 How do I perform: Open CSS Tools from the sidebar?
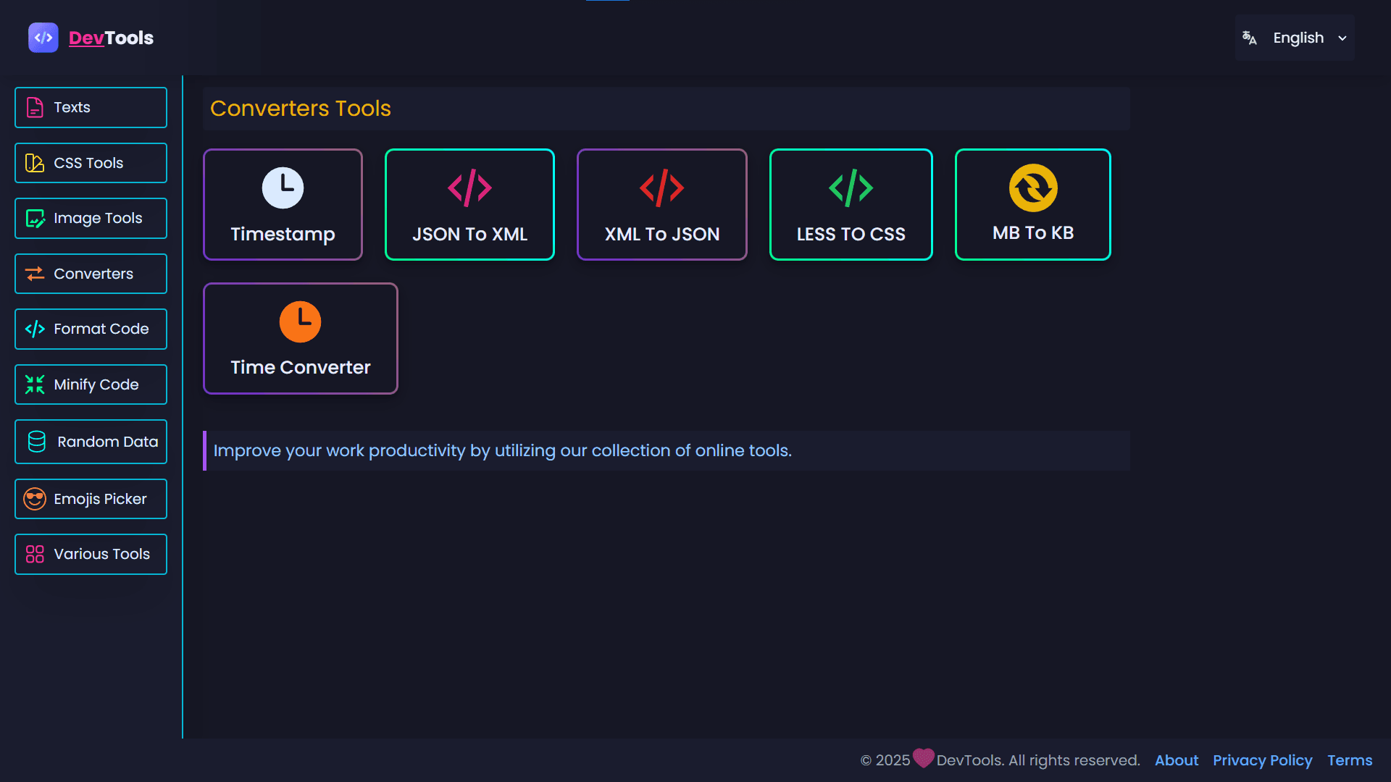[x=35, y=162]
